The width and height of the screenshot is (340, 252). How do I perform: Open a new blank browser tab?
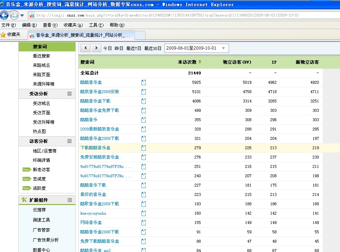tap(140, 35)
